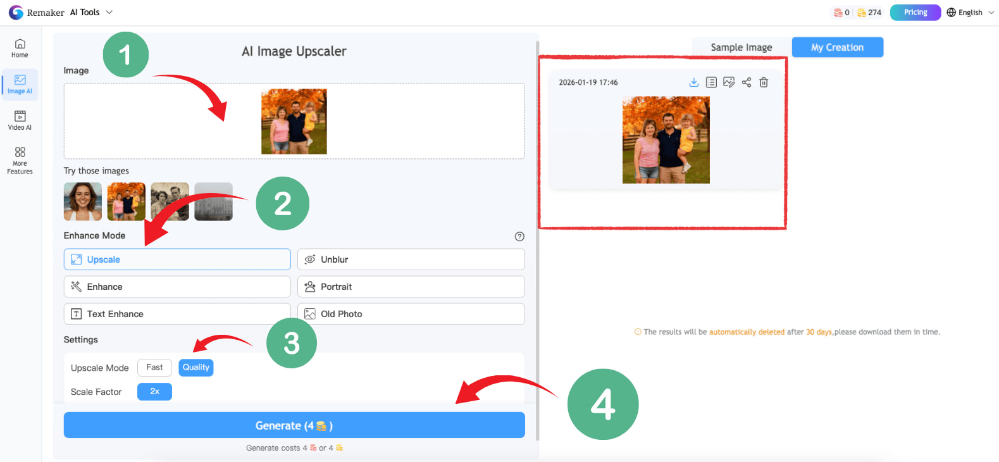The image size is (999, 462).
Task: Switch to the My Creation tab
Action: pyautogui.click(x=837, y=47)
